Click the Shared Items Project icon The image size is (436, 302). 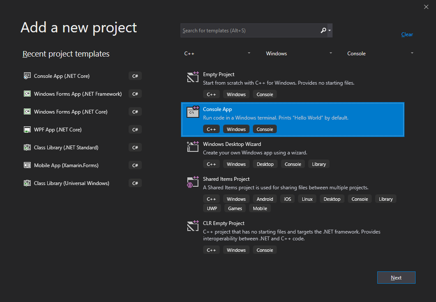(193, 182)
